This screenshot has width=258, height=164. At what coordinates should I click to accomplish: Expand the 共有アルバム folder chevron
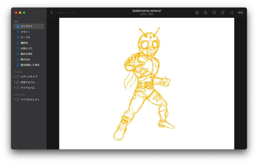coord(15,82)
